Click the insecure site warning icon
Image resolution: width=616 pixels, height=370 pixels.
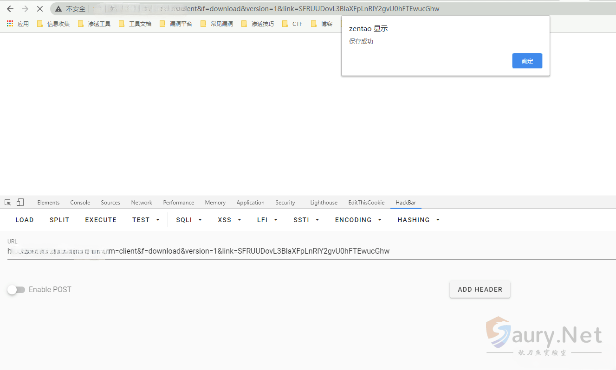click(x=58, y=9)
